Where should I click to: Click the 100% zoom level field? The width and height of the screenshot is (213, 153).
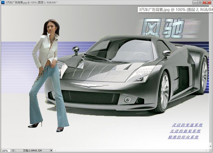coord(6,150)
